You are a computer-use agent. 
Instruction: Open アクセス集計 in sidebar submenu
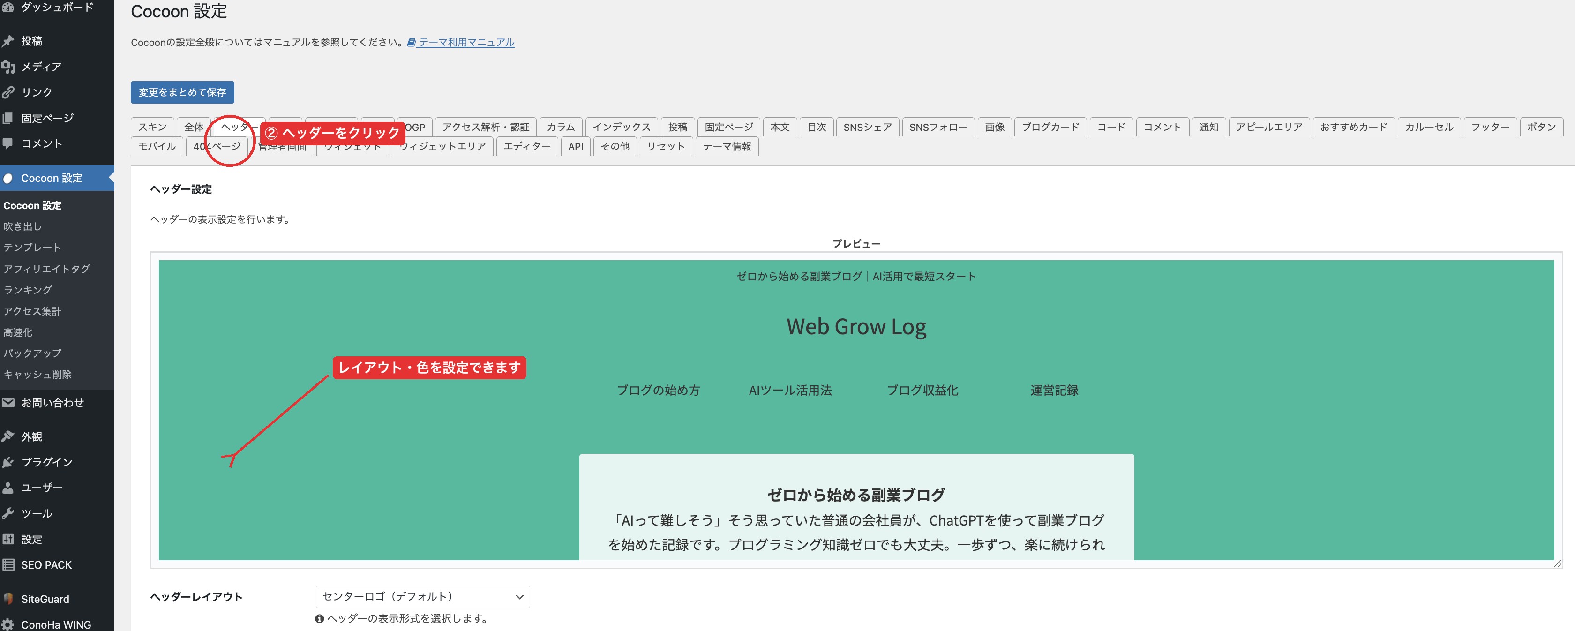tap(32, 311)
